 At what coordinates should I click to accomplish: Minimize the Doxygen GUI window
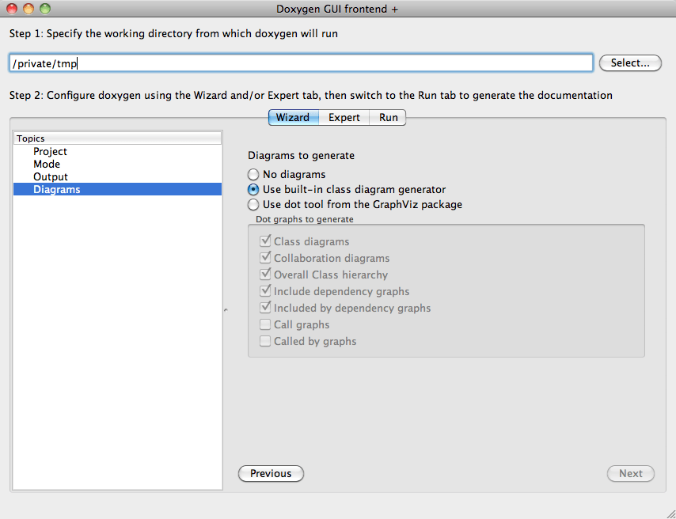pyautogui.click(x=28, y=8)
